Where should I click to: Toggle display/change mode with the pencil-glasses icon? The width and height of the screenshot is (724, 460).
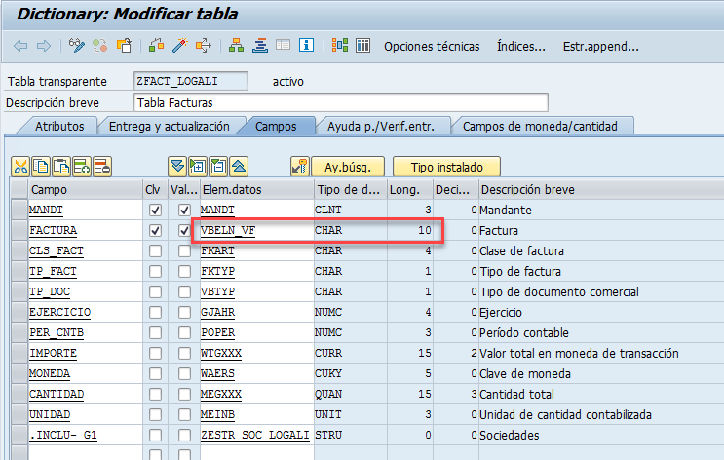[x=77, y=45]
